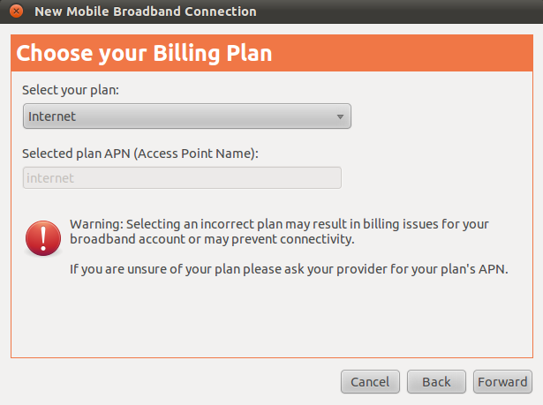Go back with the Back button

(436, 382)
